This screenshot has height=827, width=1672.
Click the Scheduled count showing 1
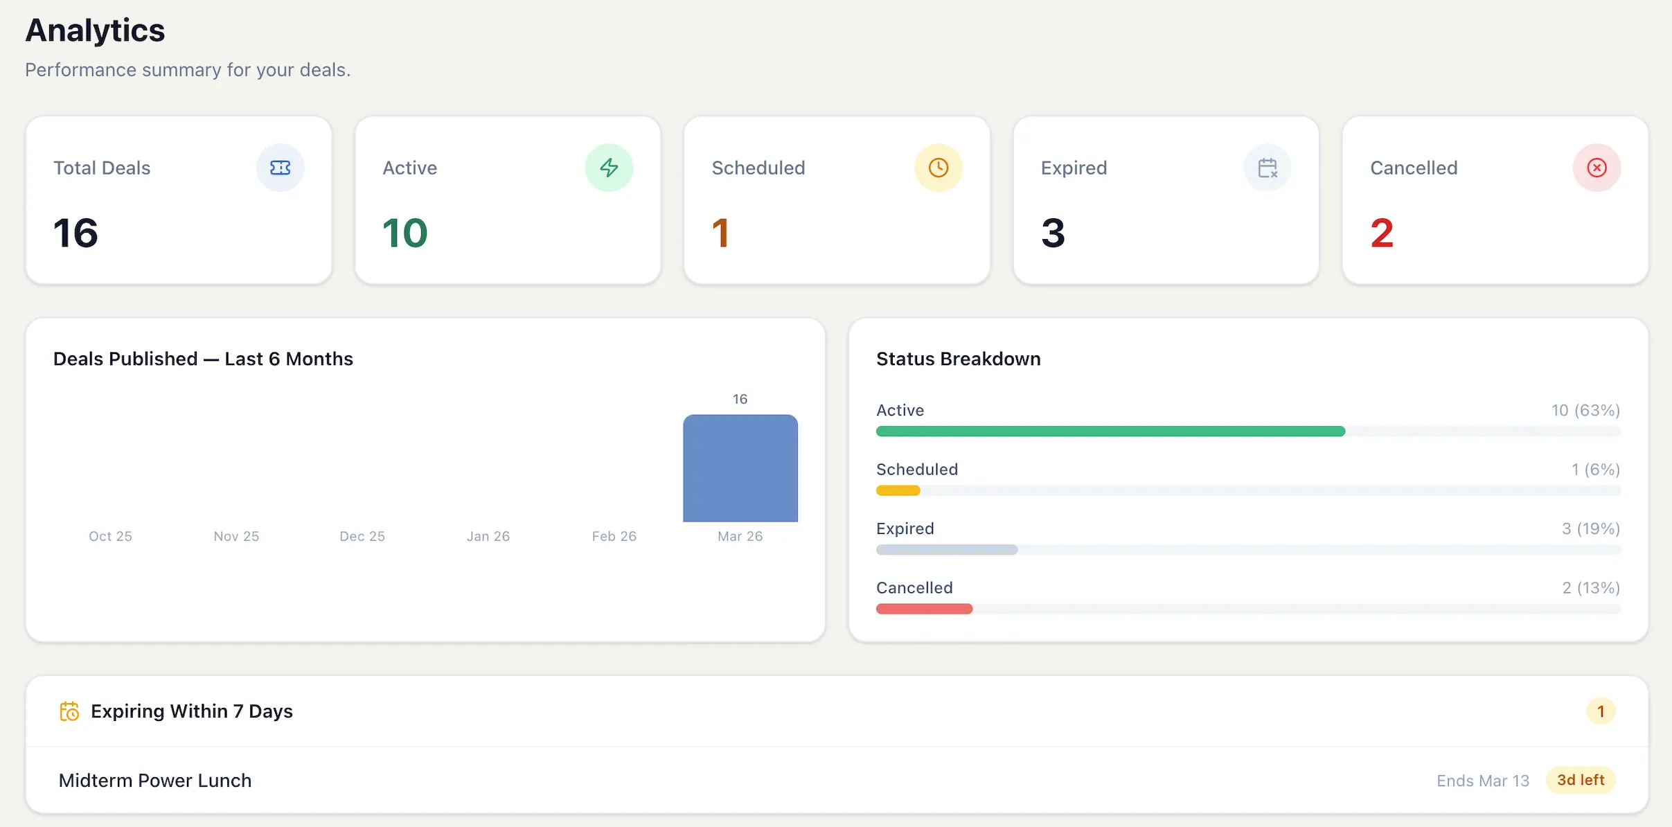tap(720, 232)
